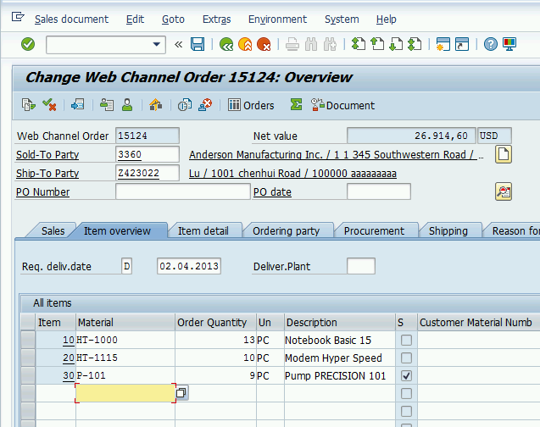Go to last page icon

coord(415,44)
